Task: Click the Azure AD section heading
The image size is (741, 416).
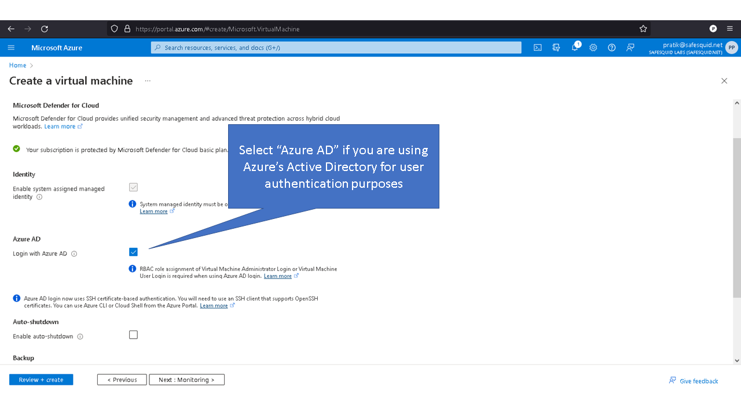Action: point(27,239)
